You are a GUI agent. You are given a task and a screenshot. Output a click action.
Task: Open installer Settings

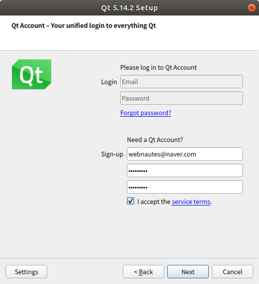click(x=26, y=272)
